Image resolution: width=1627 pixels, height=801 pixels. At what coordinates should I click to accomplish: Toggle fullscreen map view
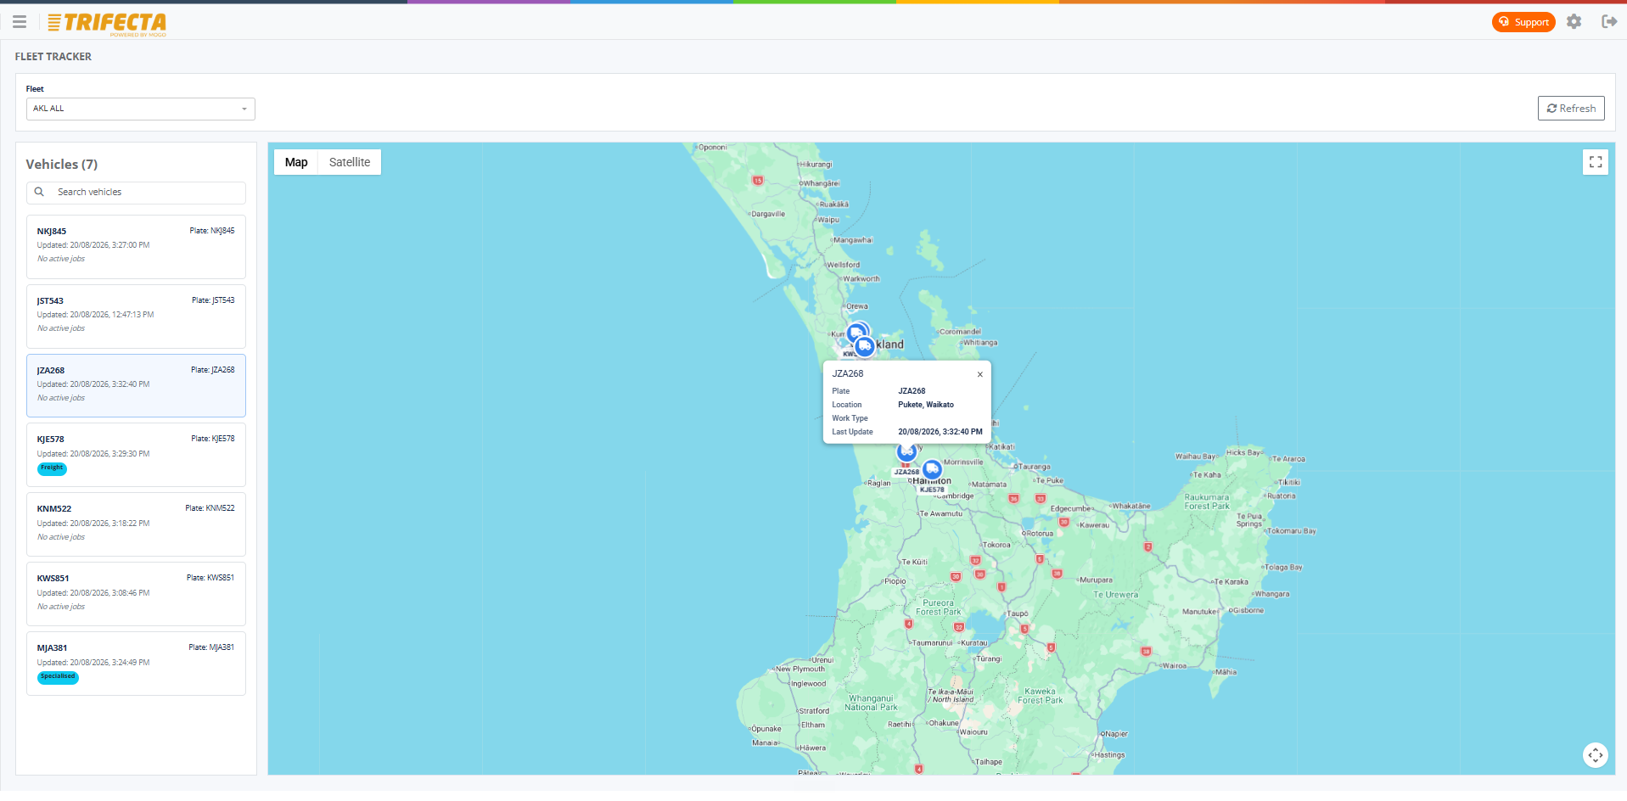pos(1596,162)
